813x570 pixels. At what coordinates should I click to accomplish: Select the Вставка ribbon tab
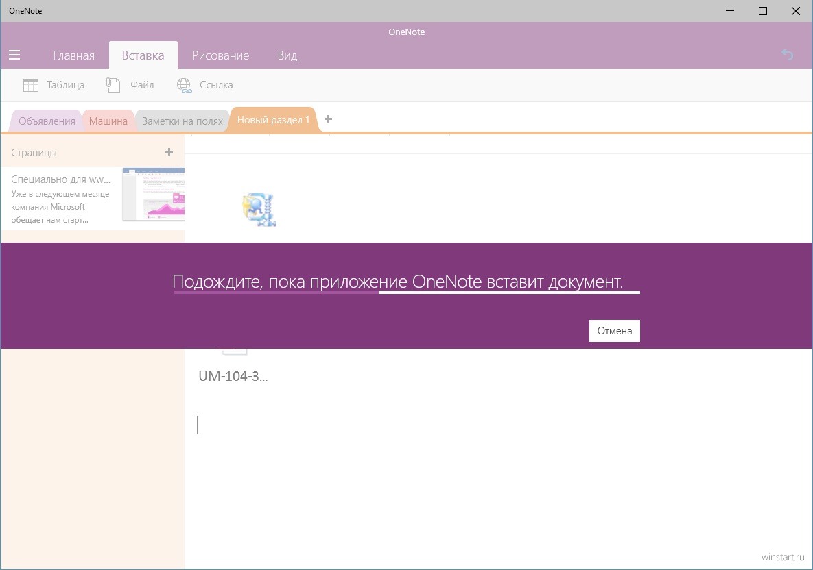(x=143, y=55)
